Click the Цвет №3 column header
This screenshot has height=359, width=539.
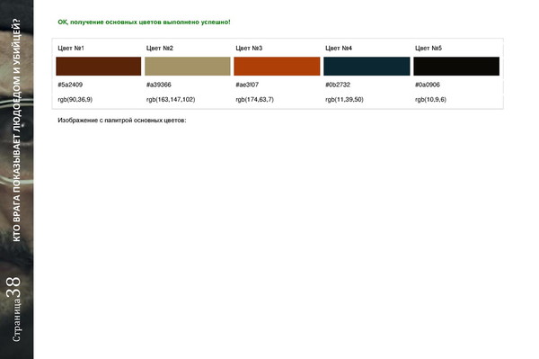pos(249,49)
